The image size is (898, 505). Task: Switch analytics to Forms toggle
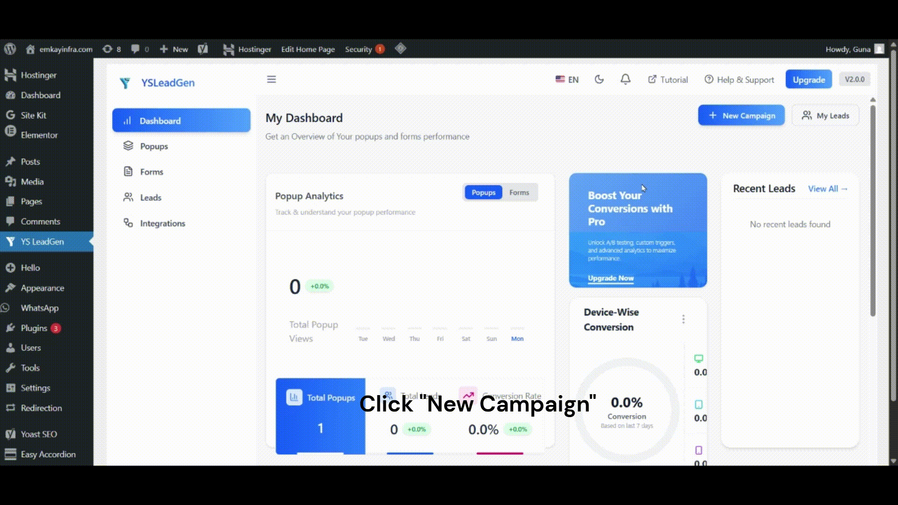pyautogui.click(x=519, y=193)
